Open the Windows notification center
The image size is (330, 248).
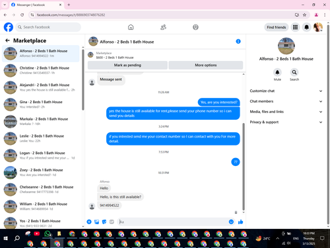pos(322,238)
